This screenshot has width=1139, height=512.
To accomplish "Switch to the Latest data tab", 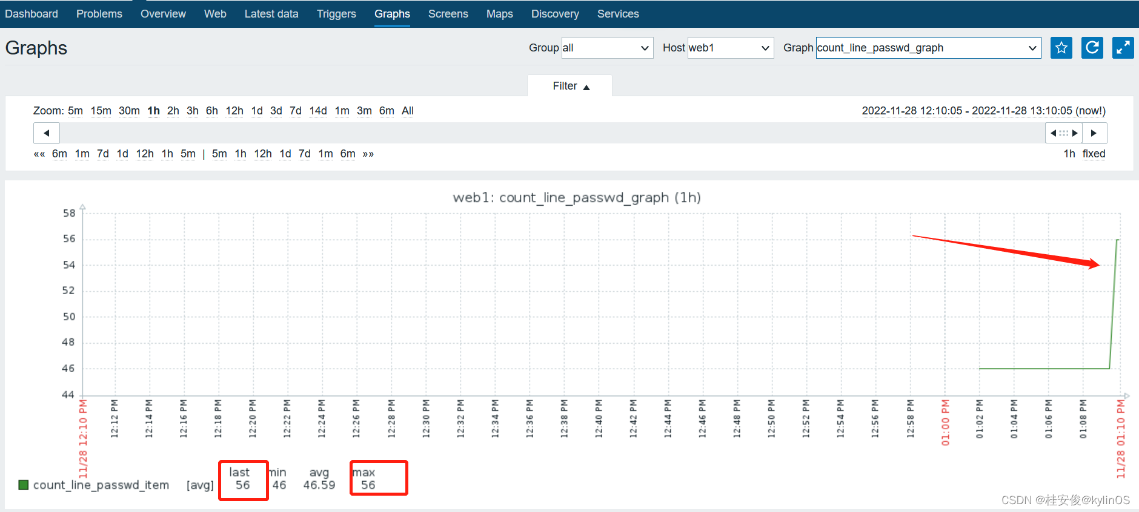I will [271, 14].
